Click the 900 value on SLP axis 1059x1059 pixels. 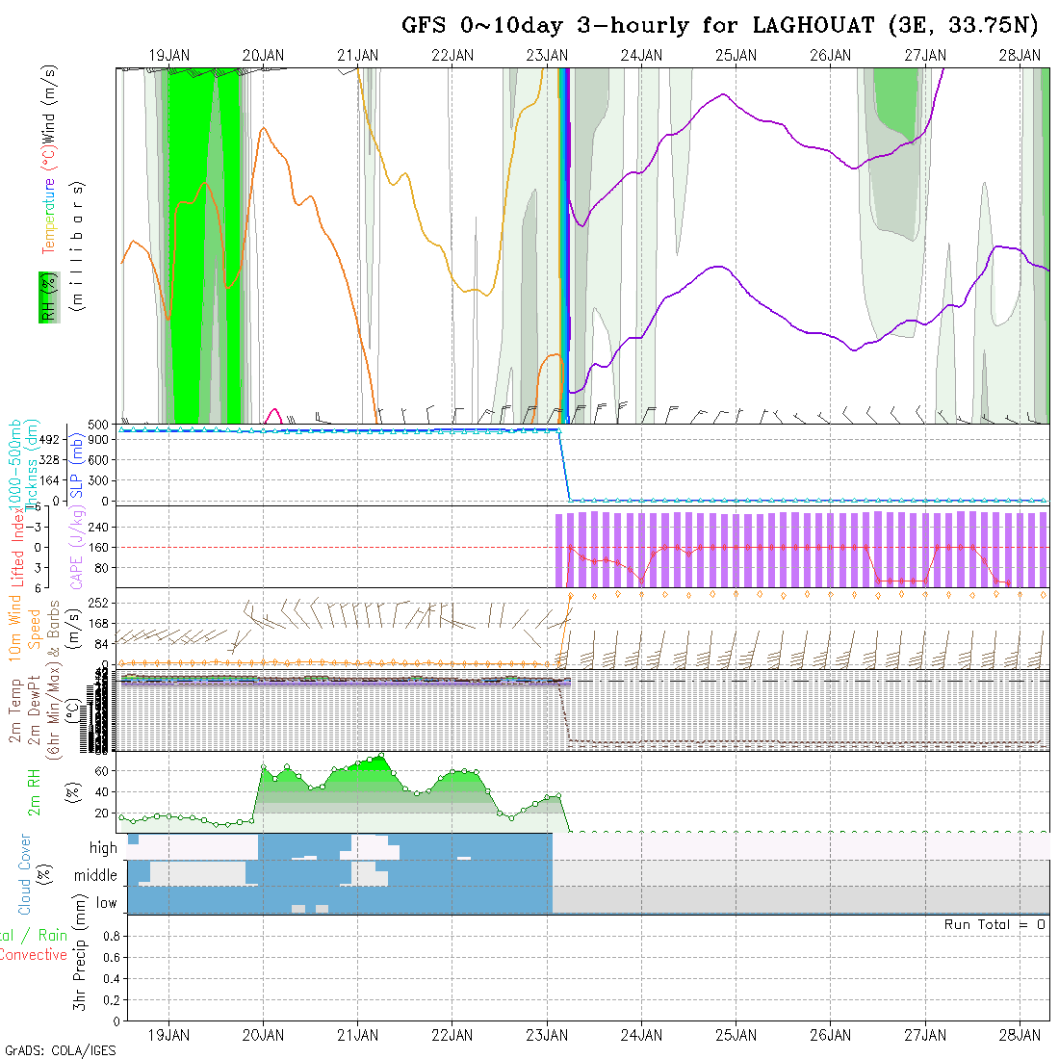coord(100,440)
